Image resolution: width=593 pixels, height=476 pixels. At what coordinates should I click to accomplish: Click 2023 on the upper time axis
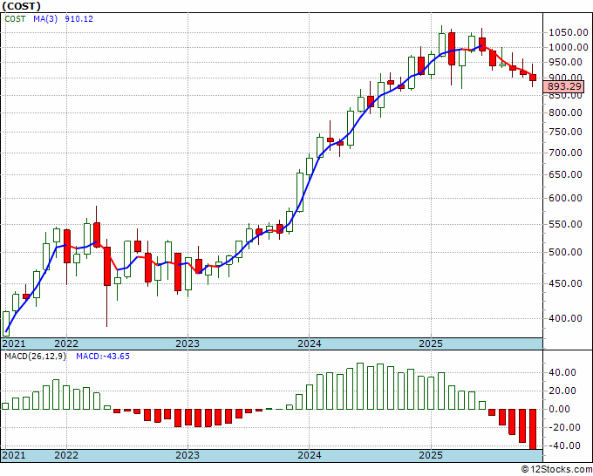tap(187, 343)
